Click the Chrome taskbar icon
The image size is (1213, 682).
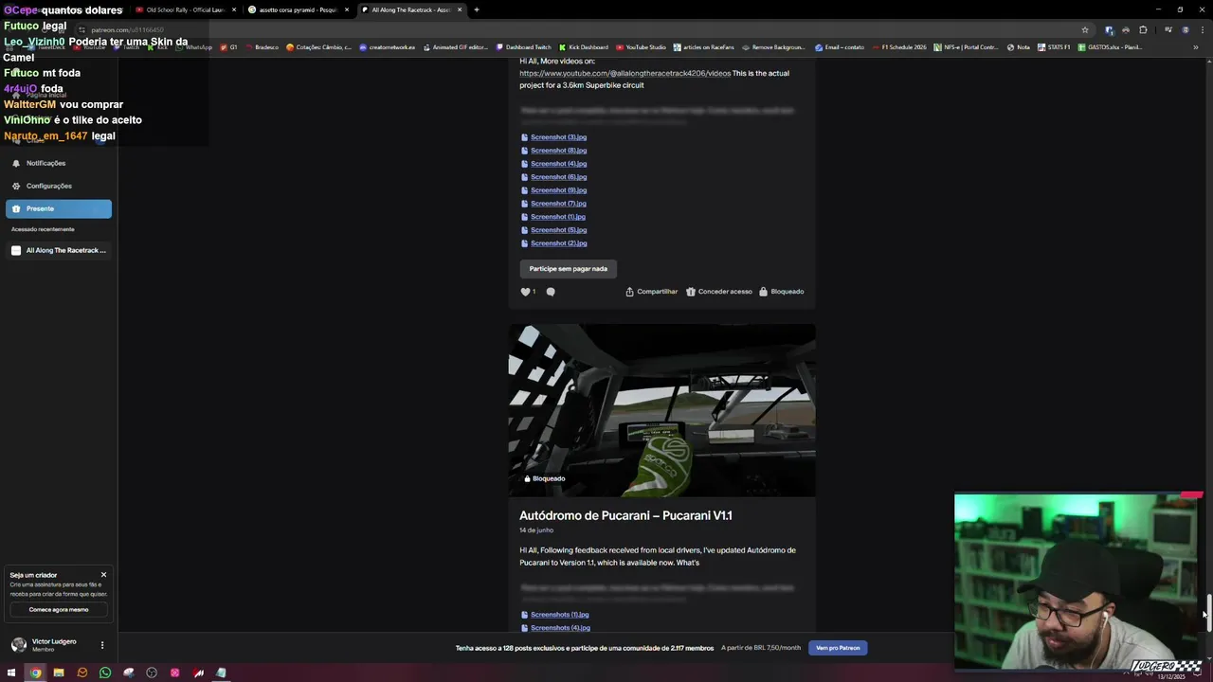point(35,673)
